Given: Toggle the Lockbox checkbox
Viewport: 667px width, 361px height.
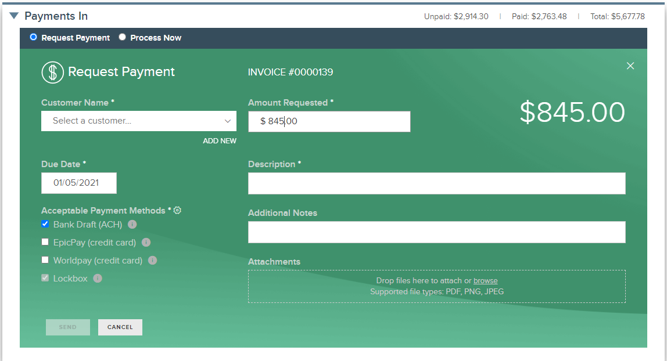Looking at the screenshot, I should click(x=45, y=278).
